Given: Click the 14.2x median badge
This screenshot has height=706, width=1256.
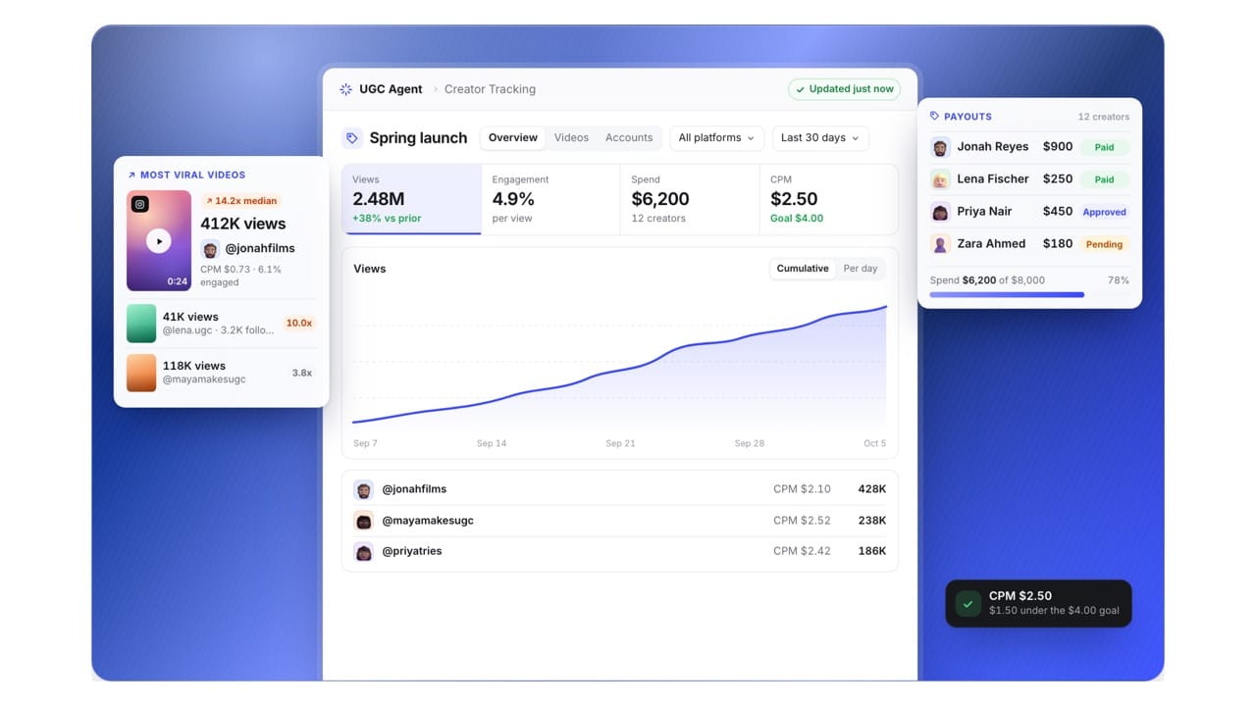Looking at the screenshot, I should [240, 201].
